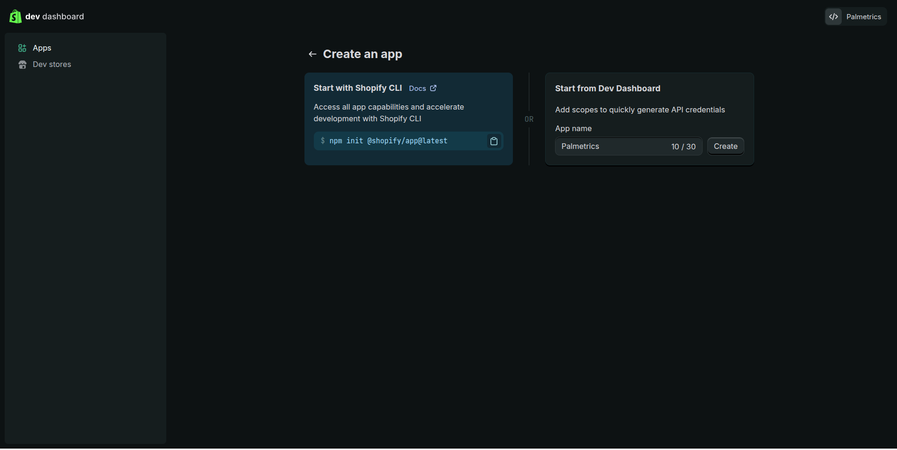
Task: Navigate to Dev stores
Action: 52,65
